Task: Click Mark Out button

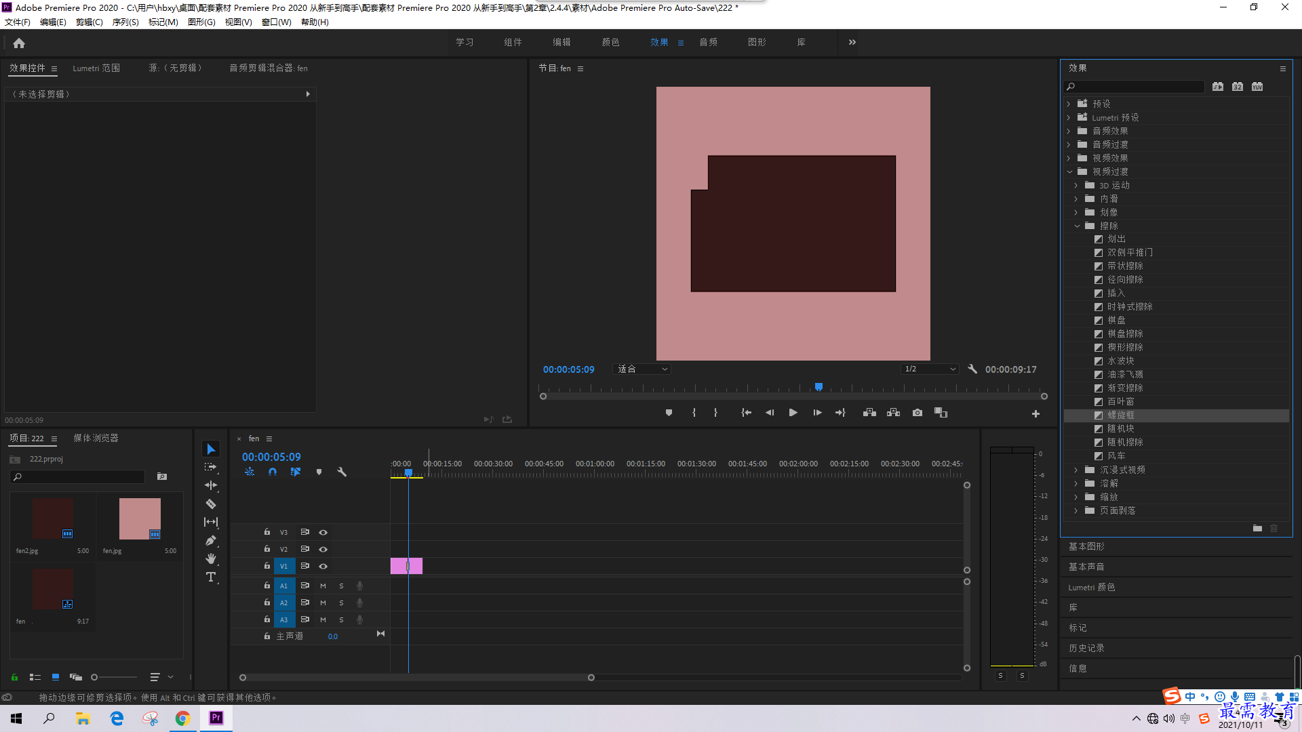Action: click(x=715, y=413)
